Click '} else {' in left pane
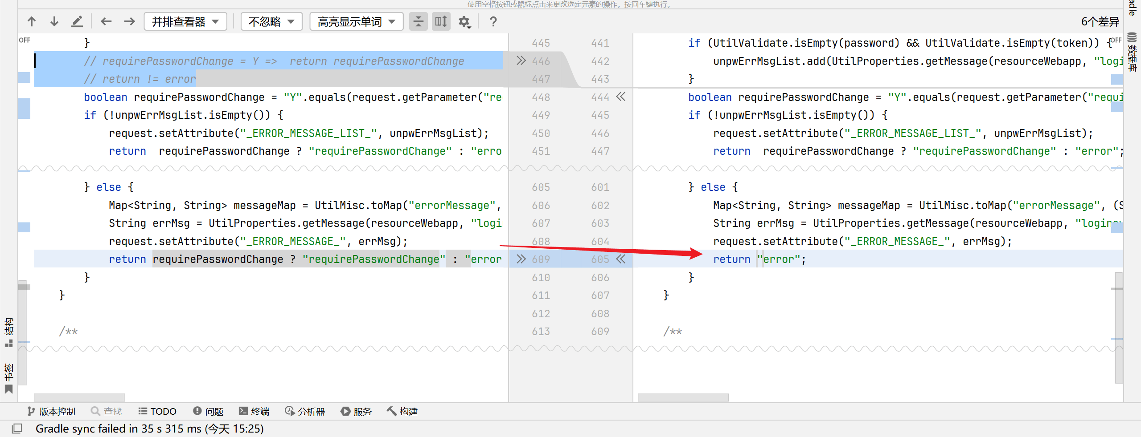Screen dimensions: 1141x437 click(x=109, y=187)
